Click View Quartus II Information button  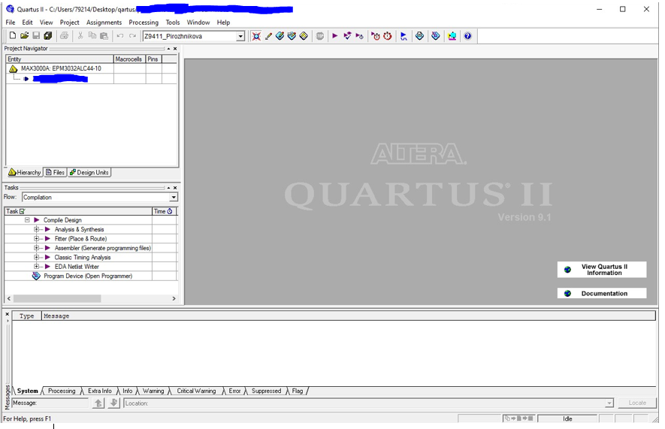[x=602, y=270]
